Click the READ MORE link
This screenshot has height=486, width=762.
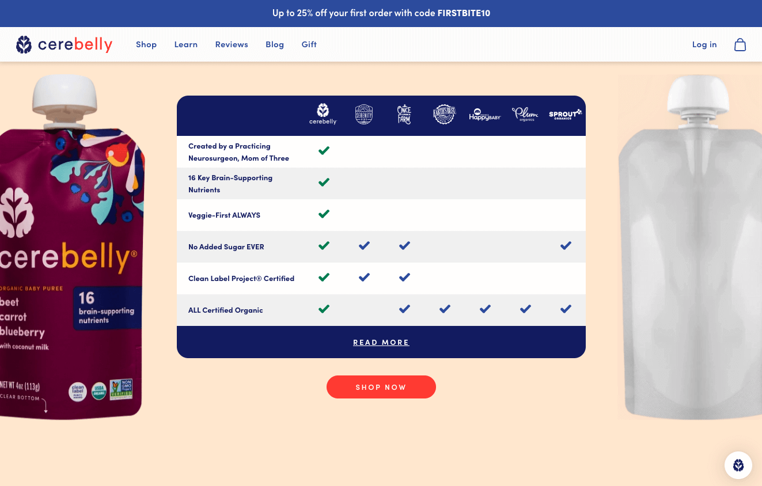coord(381,343)
